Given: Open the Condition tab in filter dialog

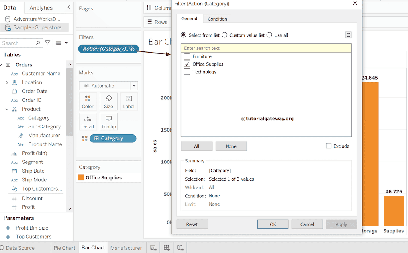Looking at the screenshot, I should pos(217,19).
